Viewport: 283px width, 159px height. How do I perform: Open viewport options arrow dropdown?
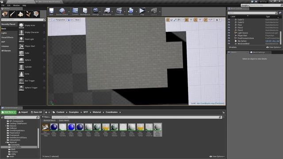click(x=50, y=20)
